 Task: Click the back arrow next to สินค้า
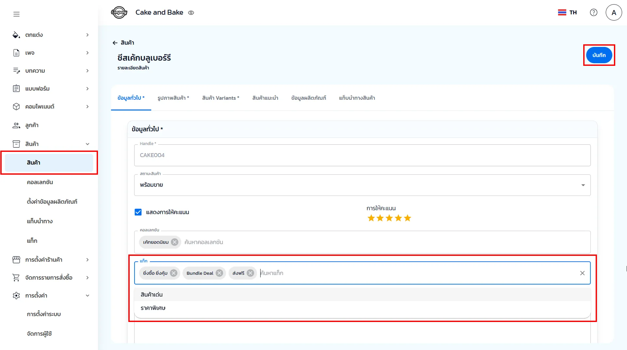click(115, 43)
